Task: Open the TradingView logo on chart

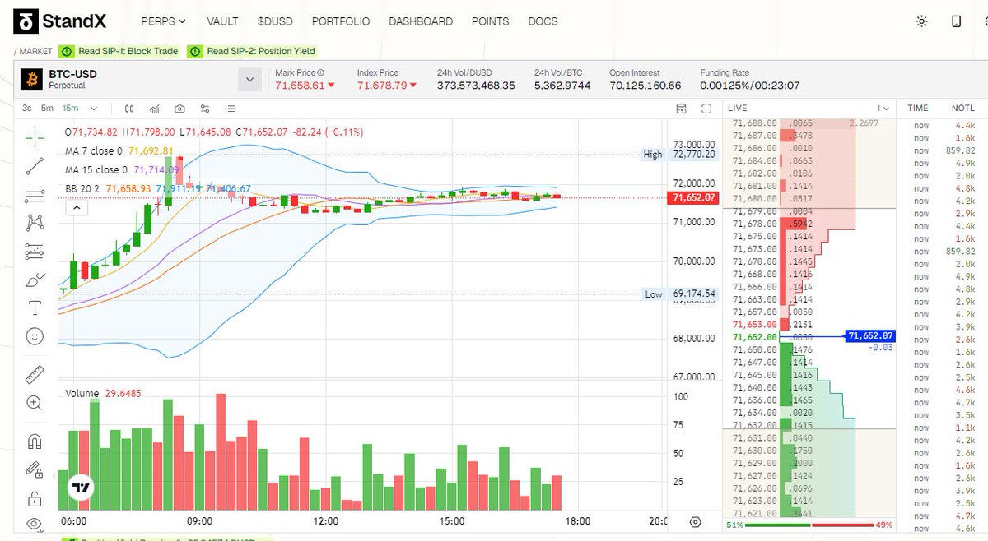Action: (80, 488)
